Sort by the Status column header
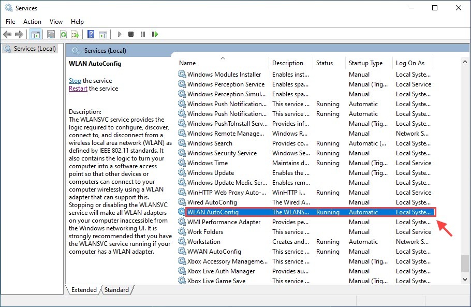 click(x=329, y=63)
